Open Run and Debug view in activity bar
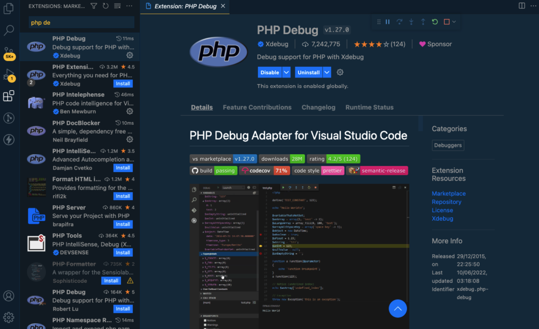The width and height of the screenshot is (539, 329). [x=8, y=75]
